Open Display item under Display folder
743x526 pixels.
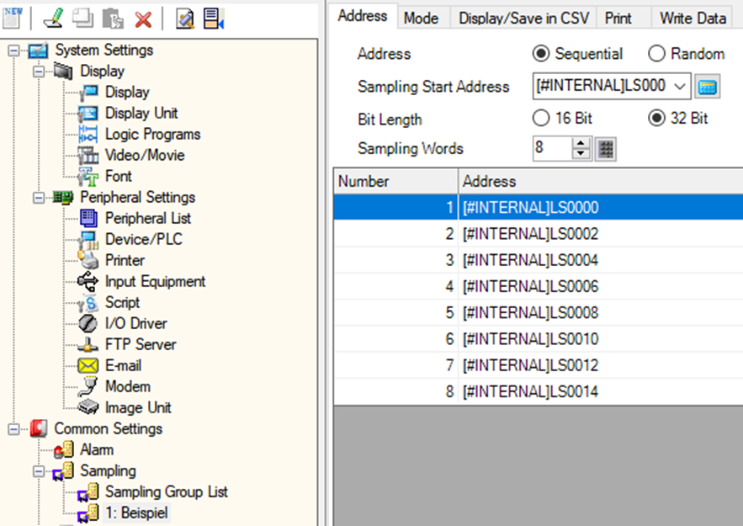pos(127,92)
